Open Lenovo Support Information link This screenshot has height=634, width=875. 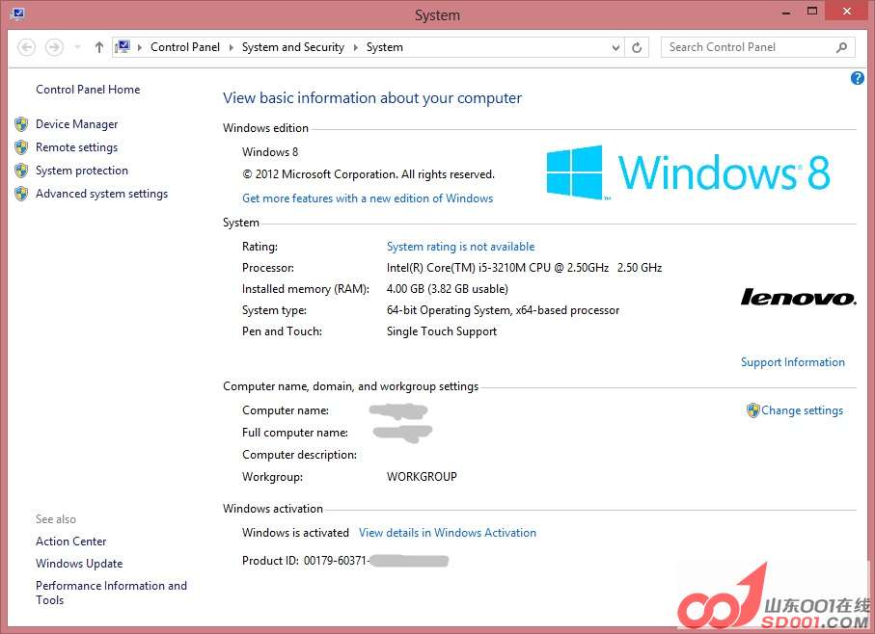[x=792, y=362]
